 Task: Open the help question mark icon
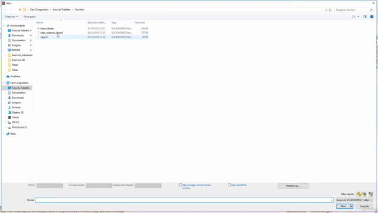pyautogui.click(x=372, y=17)
